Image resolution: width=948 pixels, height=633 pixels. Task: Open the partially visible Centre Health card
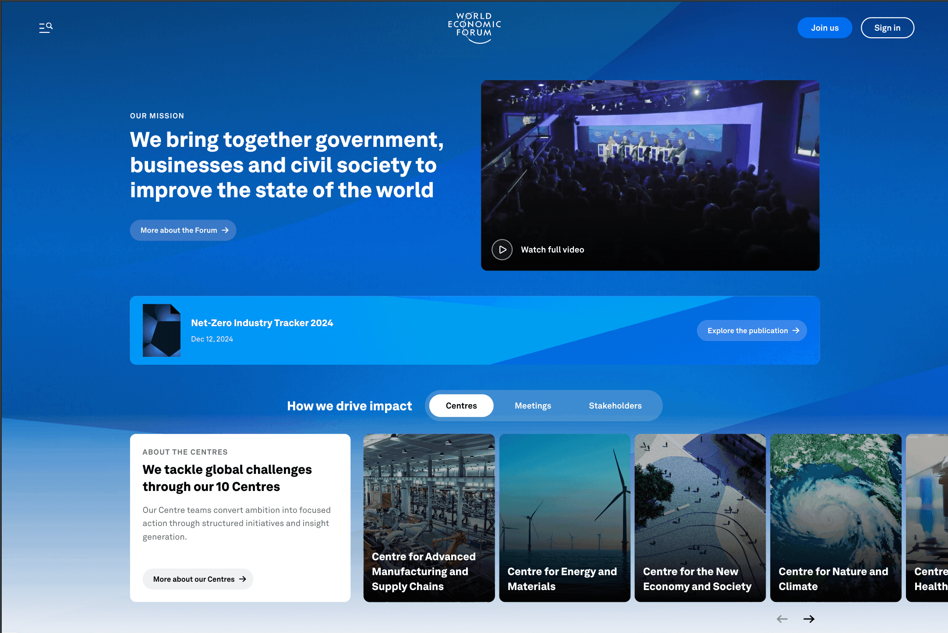927,518
